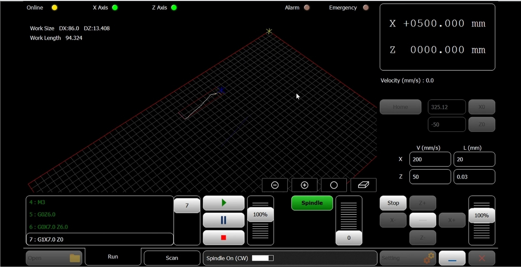Image resolution: width=521 pixels, height=267 pixels.
Task: Zoom in the toolpath view
Action: coord(304,185)
